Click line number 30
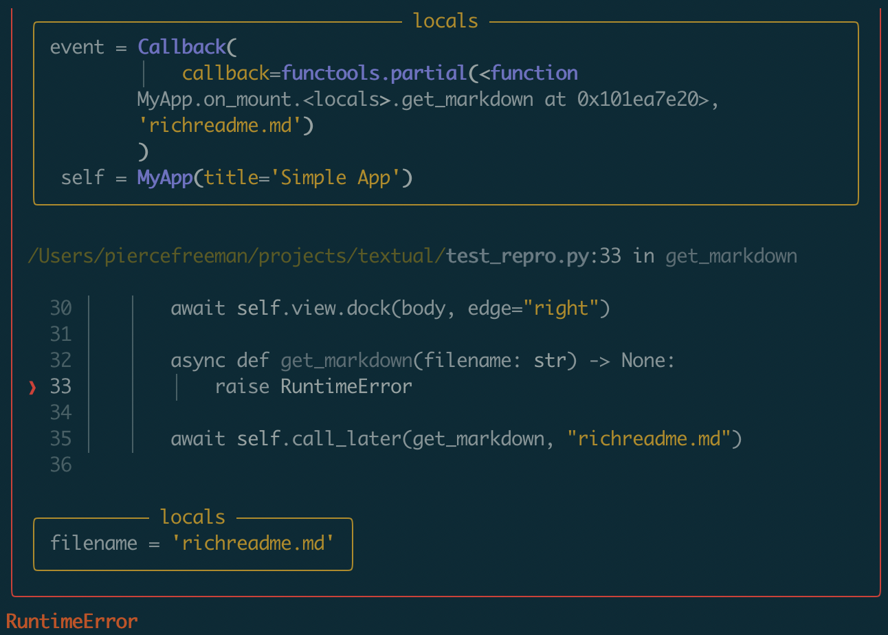Screen dimensions: 888x635 click(x=60, y=309)
